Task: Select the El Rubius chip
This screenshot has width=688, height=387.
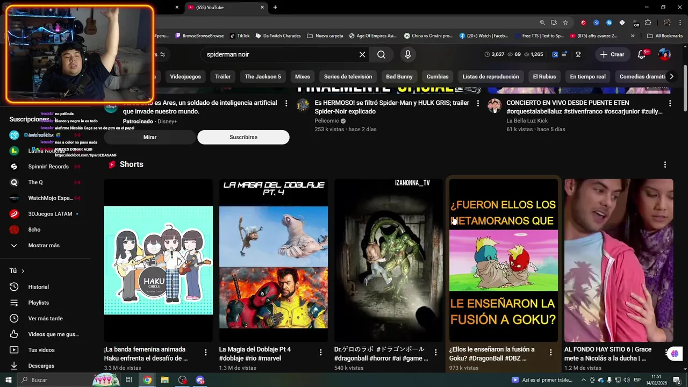Action: pos(544,76)
